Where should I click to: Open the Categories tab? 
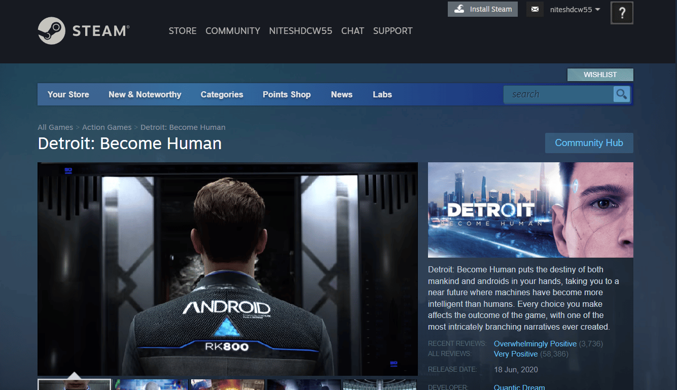pyautogui.click(x=222, y=94)
